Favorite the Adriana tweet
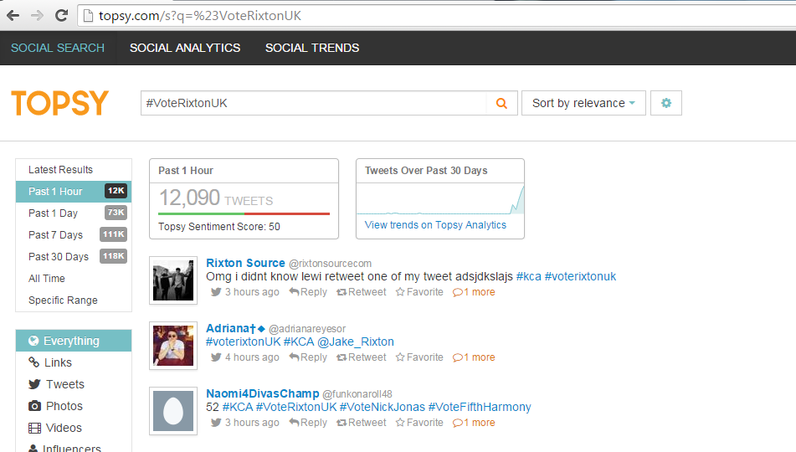Screen dimensions: 796x452 419,357
